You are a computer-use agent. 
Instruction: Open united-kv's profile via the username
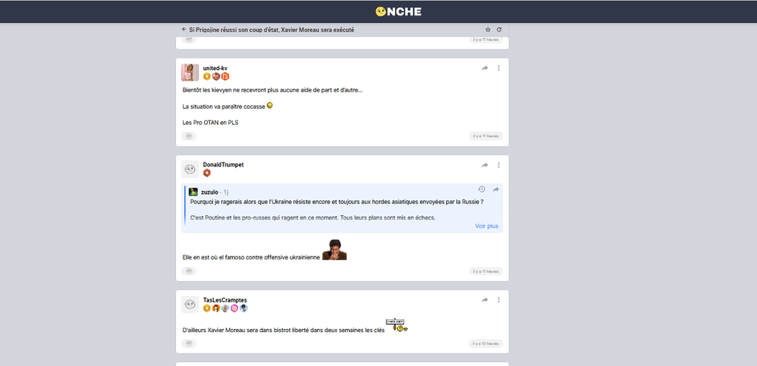click(x=215, y=68)
